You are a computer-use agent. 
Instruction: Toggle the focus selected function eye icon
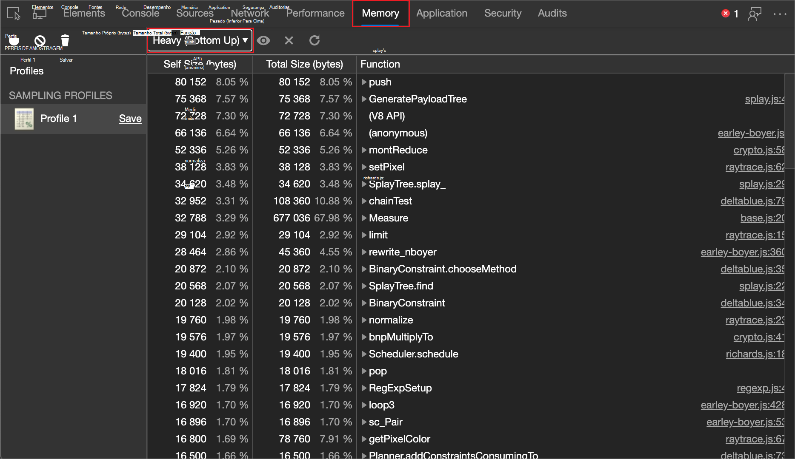[263, 40]
